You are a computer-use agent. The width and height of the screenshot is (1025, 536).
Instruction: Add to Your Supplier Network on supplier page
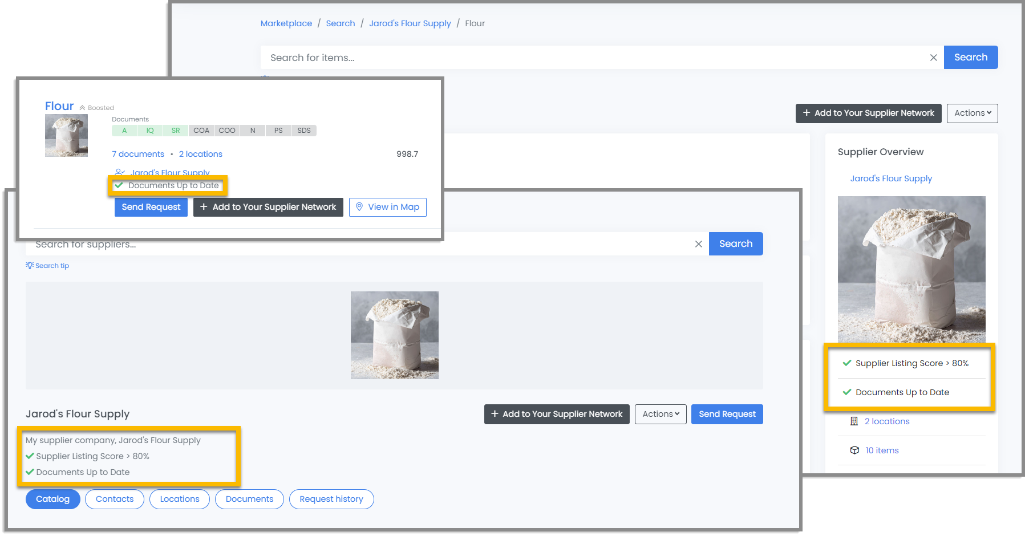557,414
